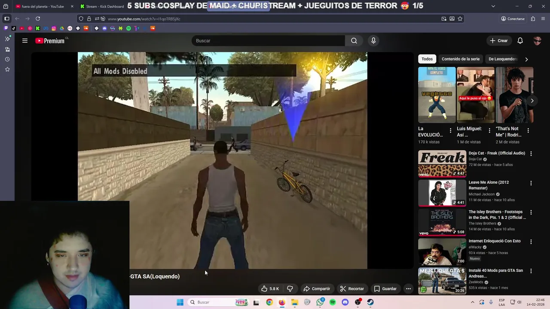The width and height of the screenshot is (550, 309).
Task: Advance Shorts shelf with next arrow
Action: click(532, 101)
